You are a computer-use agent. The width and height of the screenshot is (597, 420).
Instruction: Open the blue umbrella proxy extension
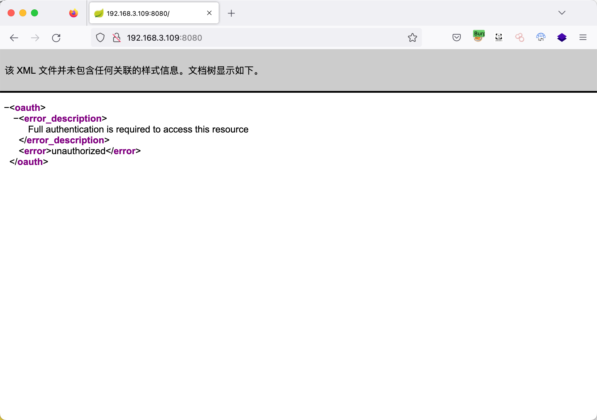pyautogui.click(x=541, y=37)
